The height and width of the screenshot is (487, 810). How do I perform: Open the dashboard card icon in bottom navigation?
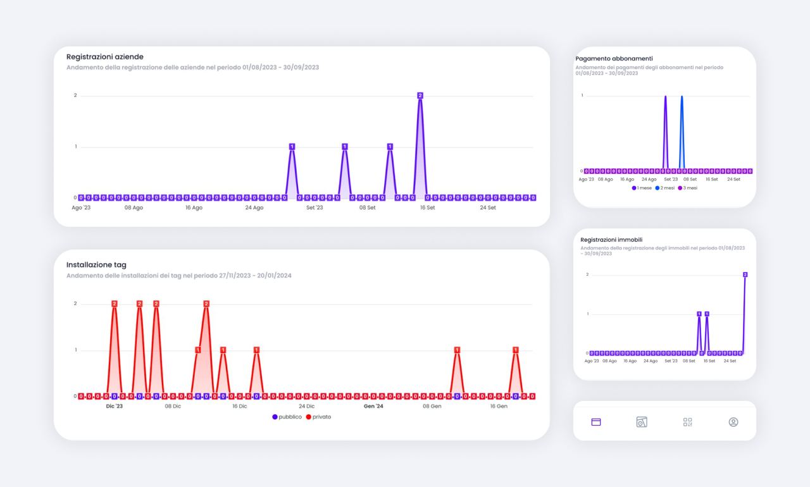(x=595, y=422)
